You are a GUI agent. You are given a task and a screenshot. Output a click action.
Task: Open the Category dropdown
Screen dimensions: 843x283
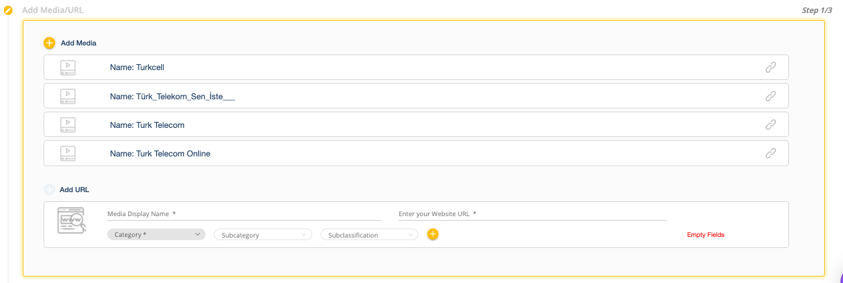[x=156, y=234]
